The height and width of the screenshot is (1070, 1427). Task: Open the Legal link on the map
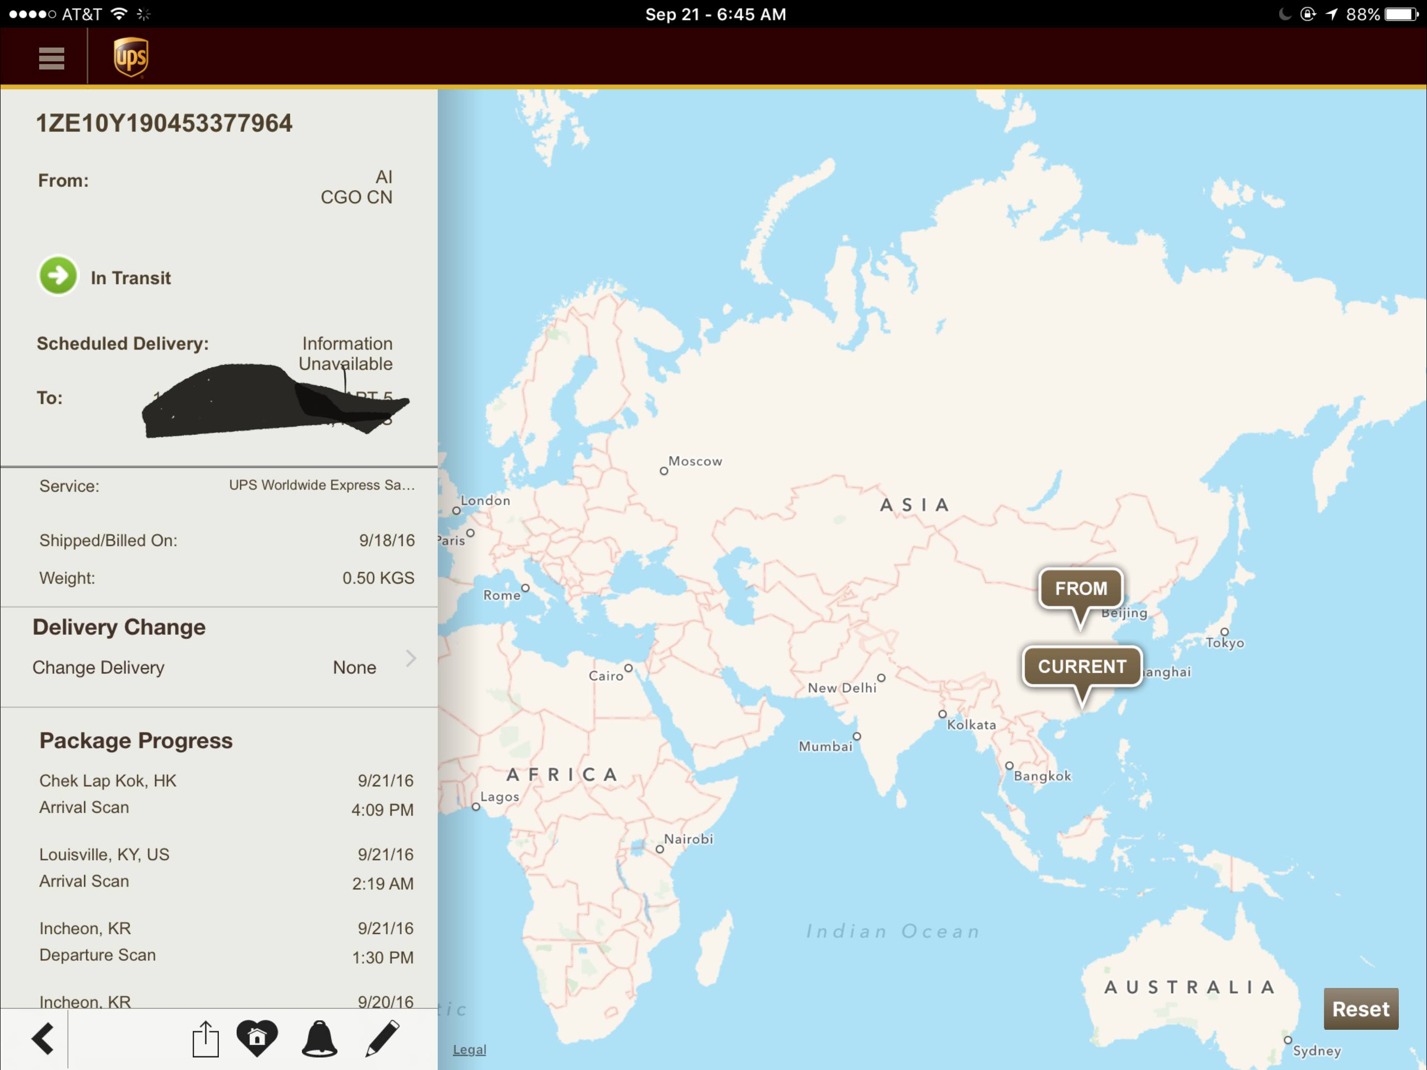(469, 1049)
